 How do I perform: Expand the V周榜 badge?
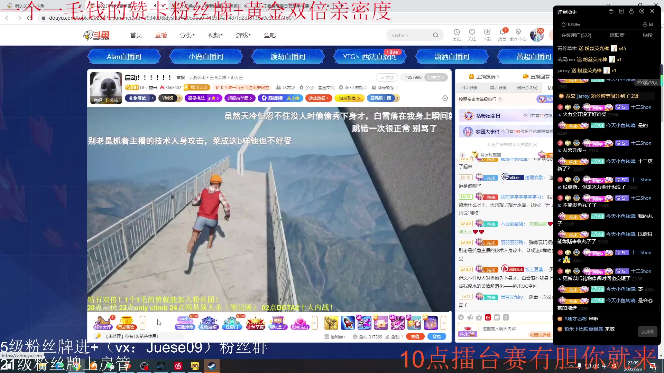pos(170,98)
